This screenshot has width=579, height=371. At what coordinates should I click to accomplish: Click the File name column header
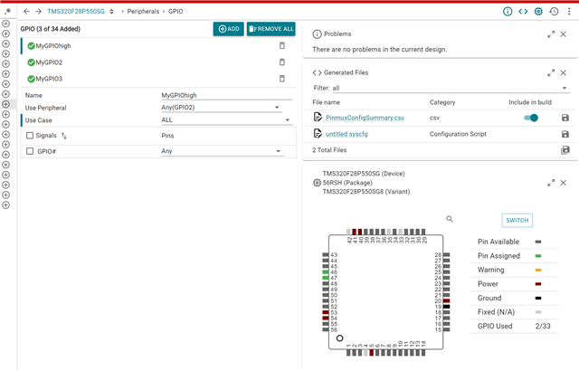(x=326, y=102)
